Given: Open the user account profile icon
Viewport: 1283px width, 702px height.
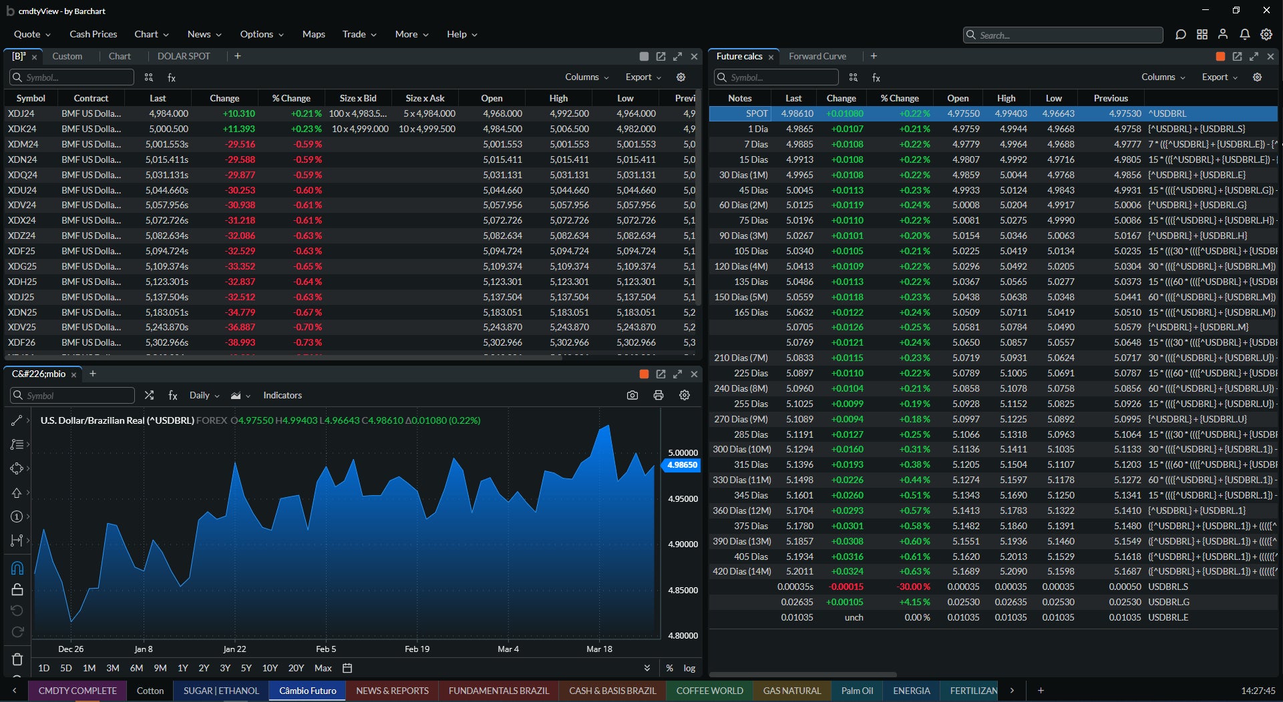Looking at the screenshot, I should [x=1223, y=35].
